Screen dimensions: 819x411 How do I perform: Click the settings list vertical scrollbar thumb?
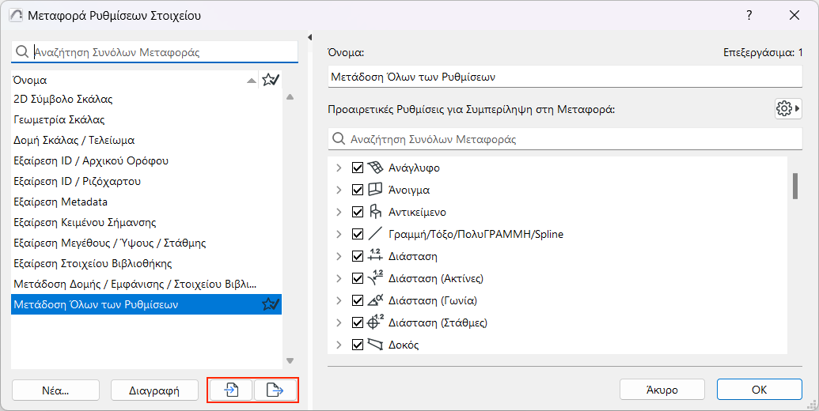794,185
